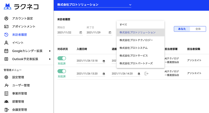Viewport: 209px width, 113px height.
Task: Open the イベント sidebar link
Action: point(18,43)
